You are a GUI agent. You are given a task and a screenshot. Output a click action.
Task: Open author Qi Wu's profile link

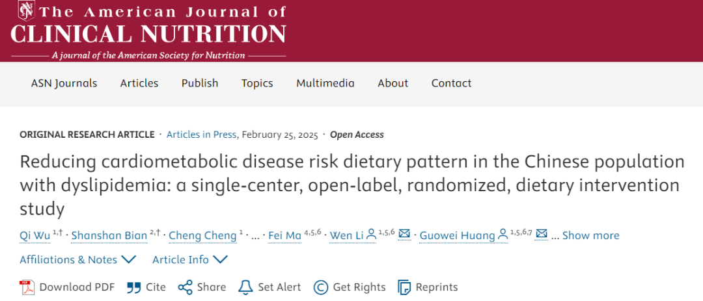35,235
